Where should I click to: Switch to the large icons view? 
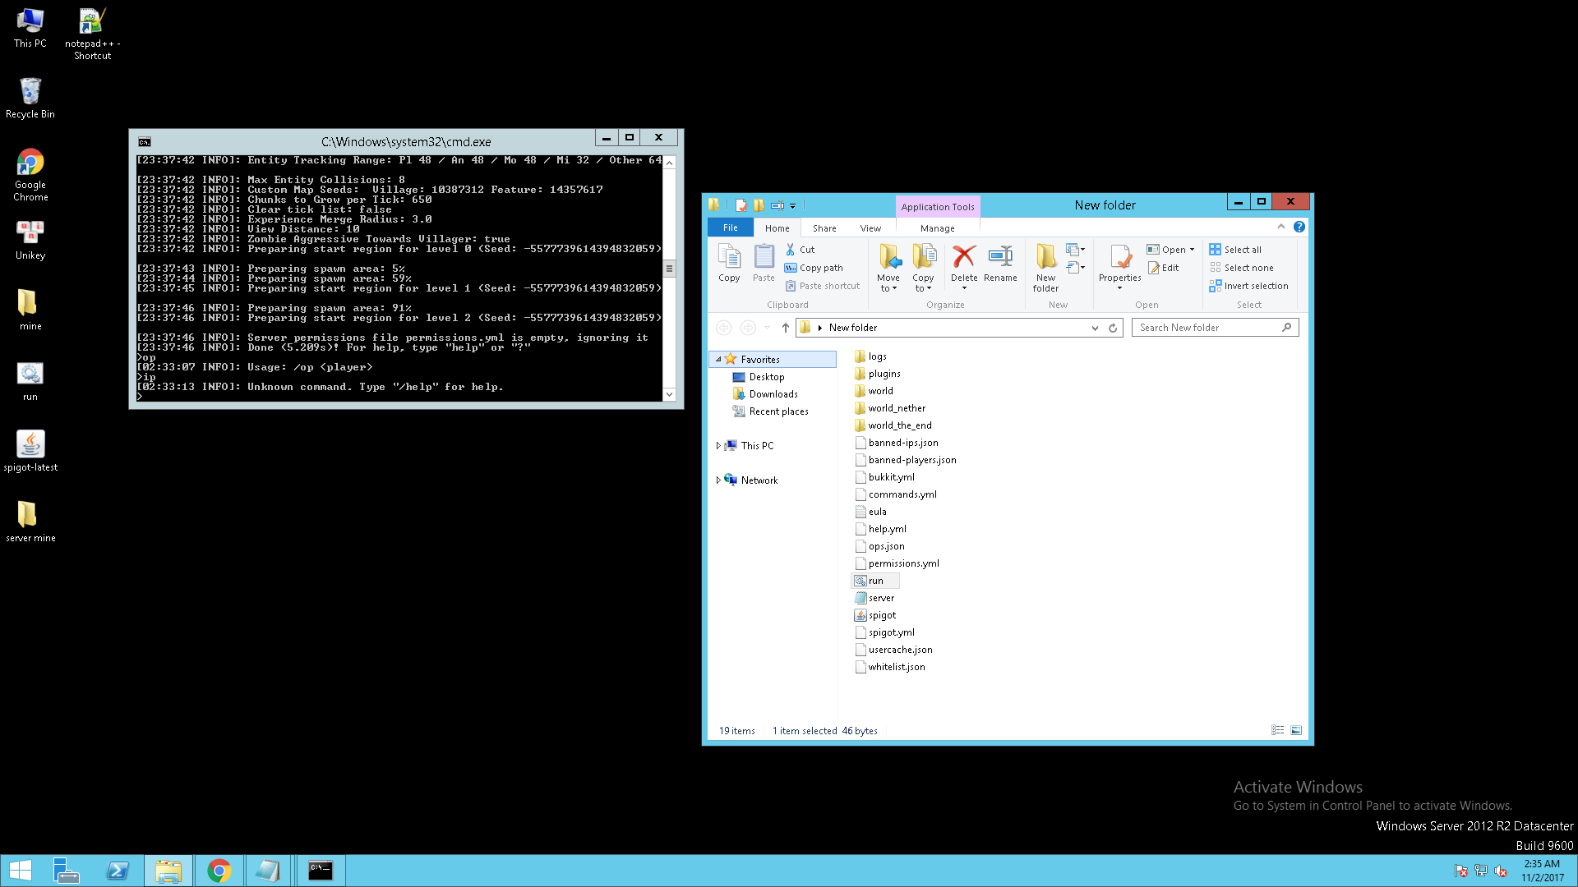(1296, 730)
